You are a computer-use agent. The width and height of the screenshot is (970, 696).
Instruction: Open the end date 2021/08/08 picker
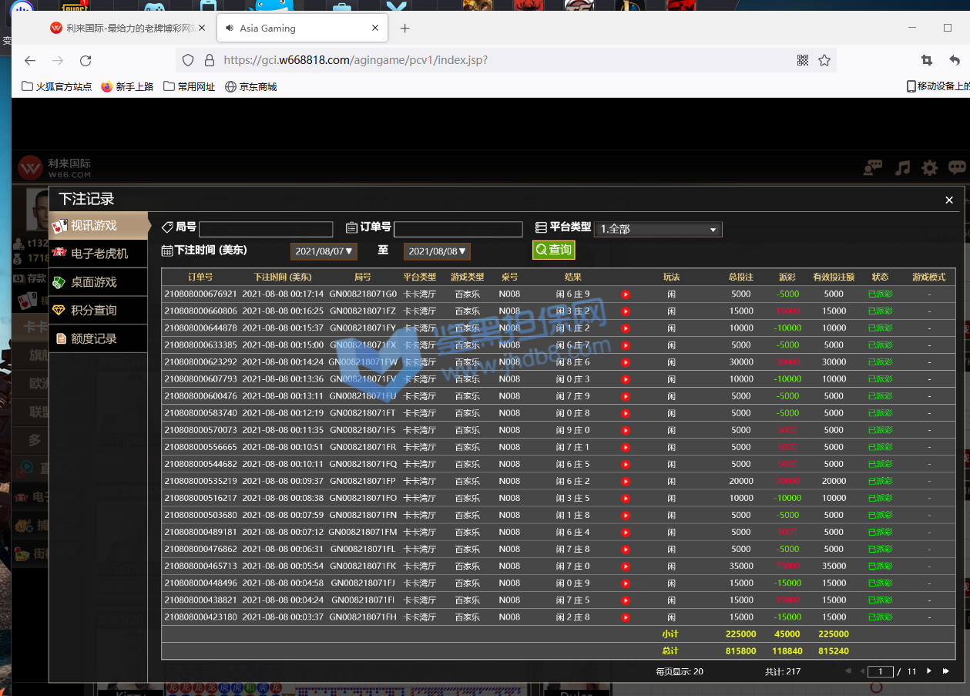tap(437, 251)
